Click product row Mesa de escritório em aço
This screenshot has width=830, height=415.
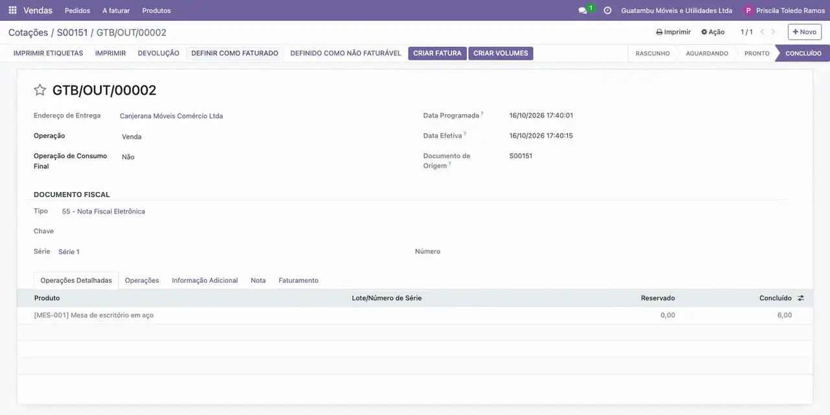[x=415, y=315]
